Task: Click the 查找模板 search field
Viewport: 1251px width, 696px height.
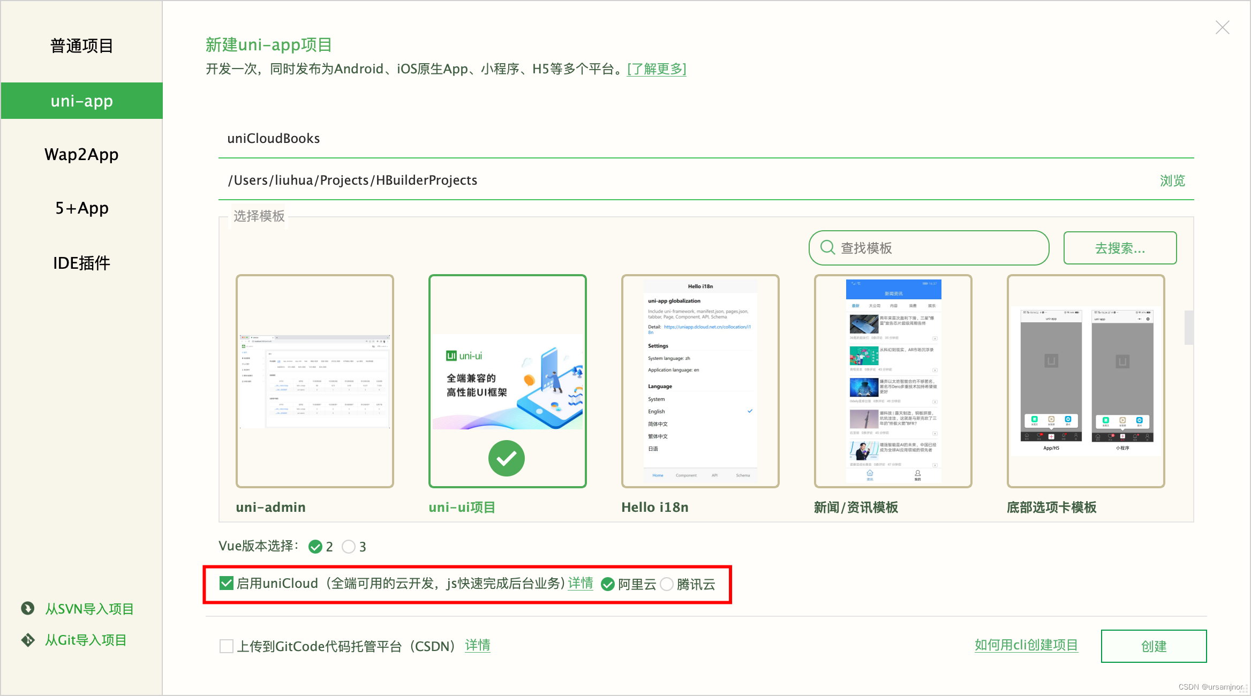Action: tap(929, 248)
